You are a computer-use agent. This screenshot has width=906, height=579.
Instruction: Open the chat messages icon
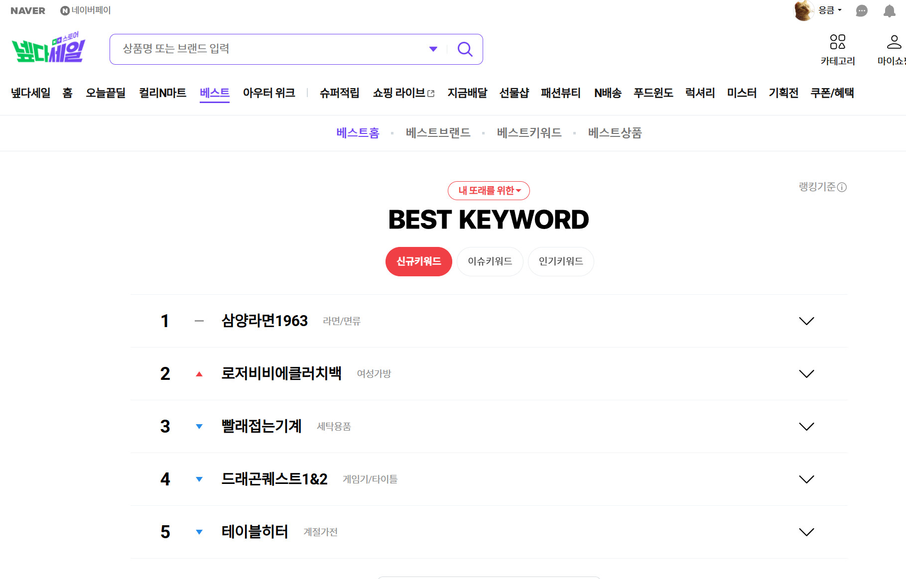tap(862, 10)
